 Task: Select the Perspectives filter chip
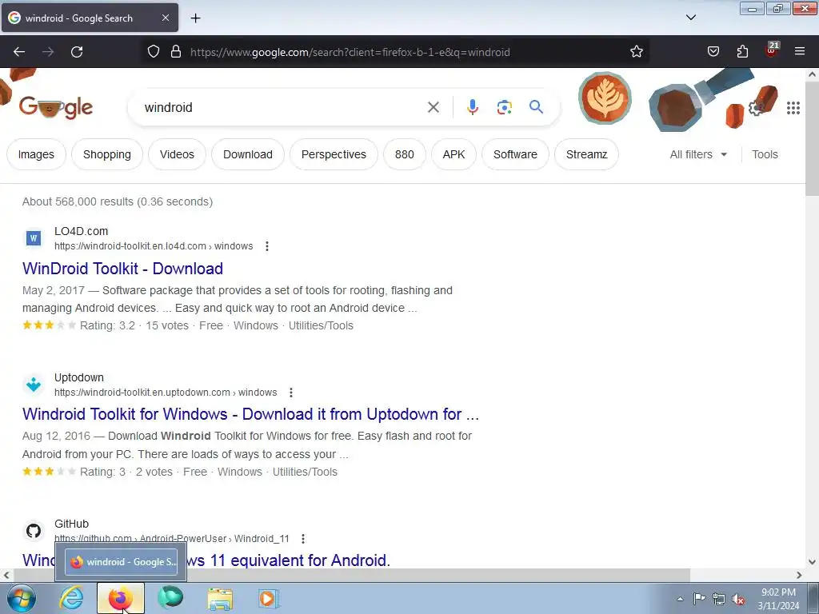(334, 154)
